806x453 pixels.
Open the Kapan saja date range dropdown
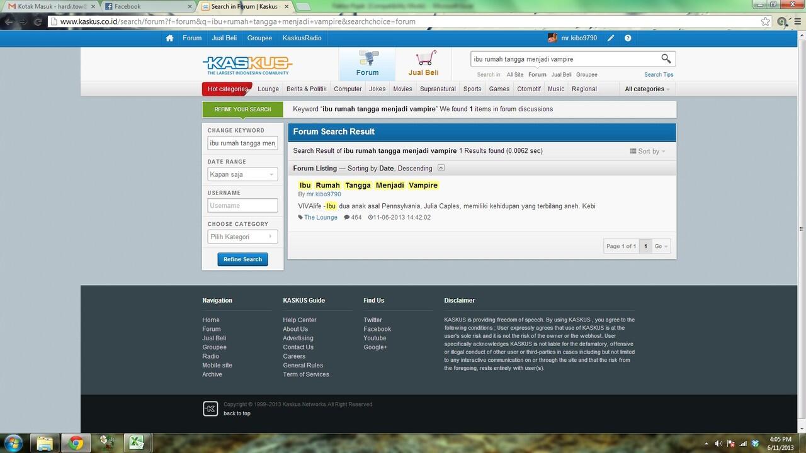coord(242,174)
